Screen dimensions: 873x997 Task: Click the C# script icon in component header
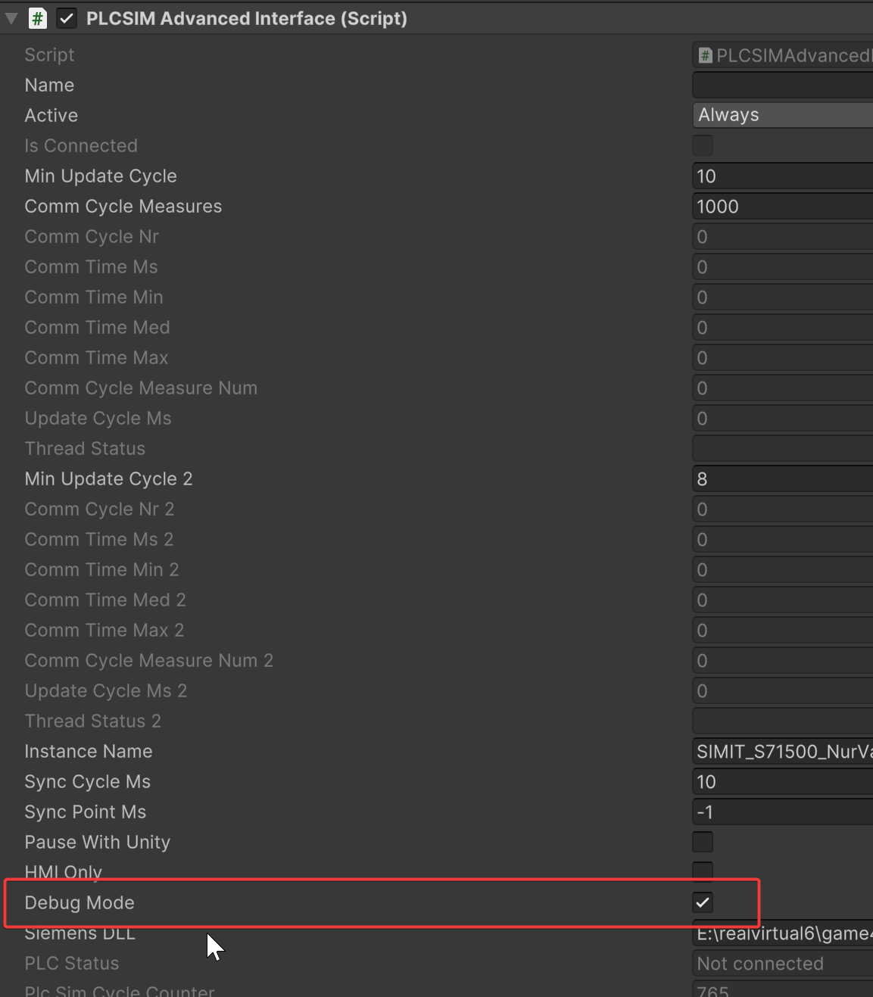tap(37, 18)
